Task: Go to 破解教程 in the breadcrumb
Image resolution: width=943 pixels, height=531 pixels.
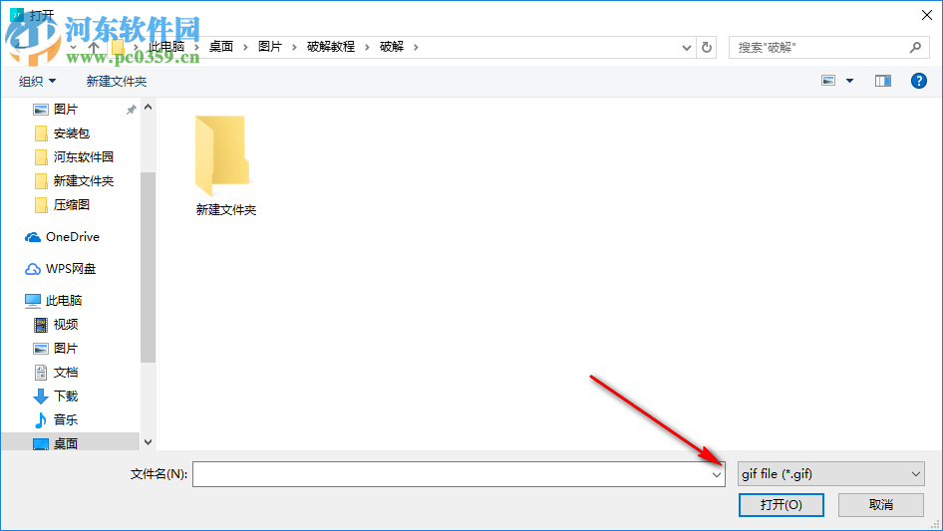Action: pyautogui.click(x=331, y=47)
